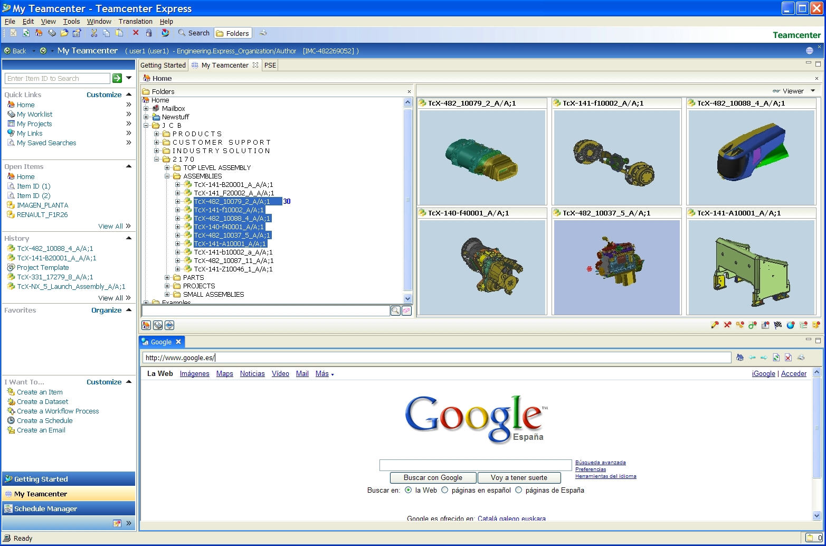Refresh the Google page with reload icon
The width and height of the screenshot is (826, 546).
[x=776, y=357]
